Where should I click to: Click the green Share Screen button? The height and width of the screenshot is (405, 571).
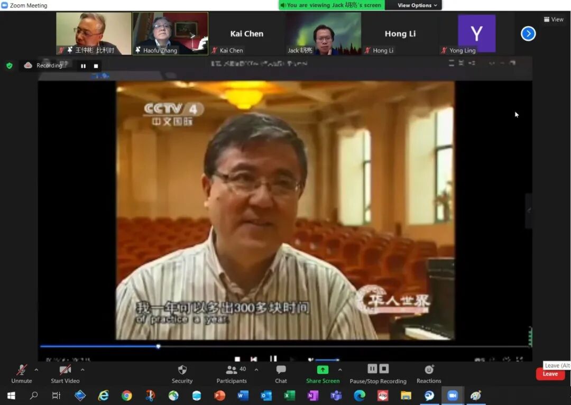tap(323, 374)
